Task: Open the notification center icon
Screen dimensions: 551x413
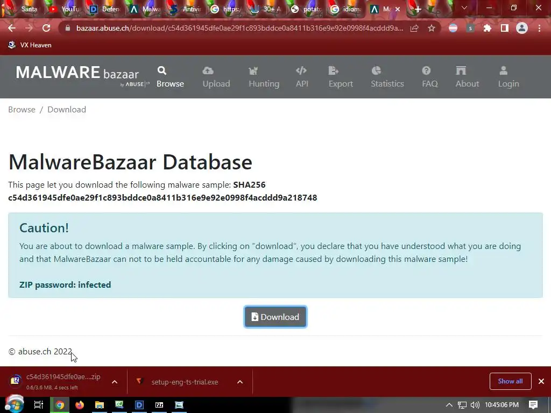Action: click(533, 405)
